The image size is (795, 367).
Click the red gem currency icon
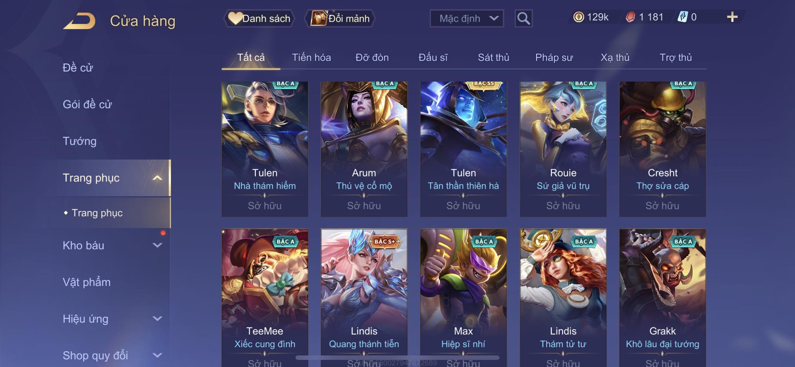point(630,17)
